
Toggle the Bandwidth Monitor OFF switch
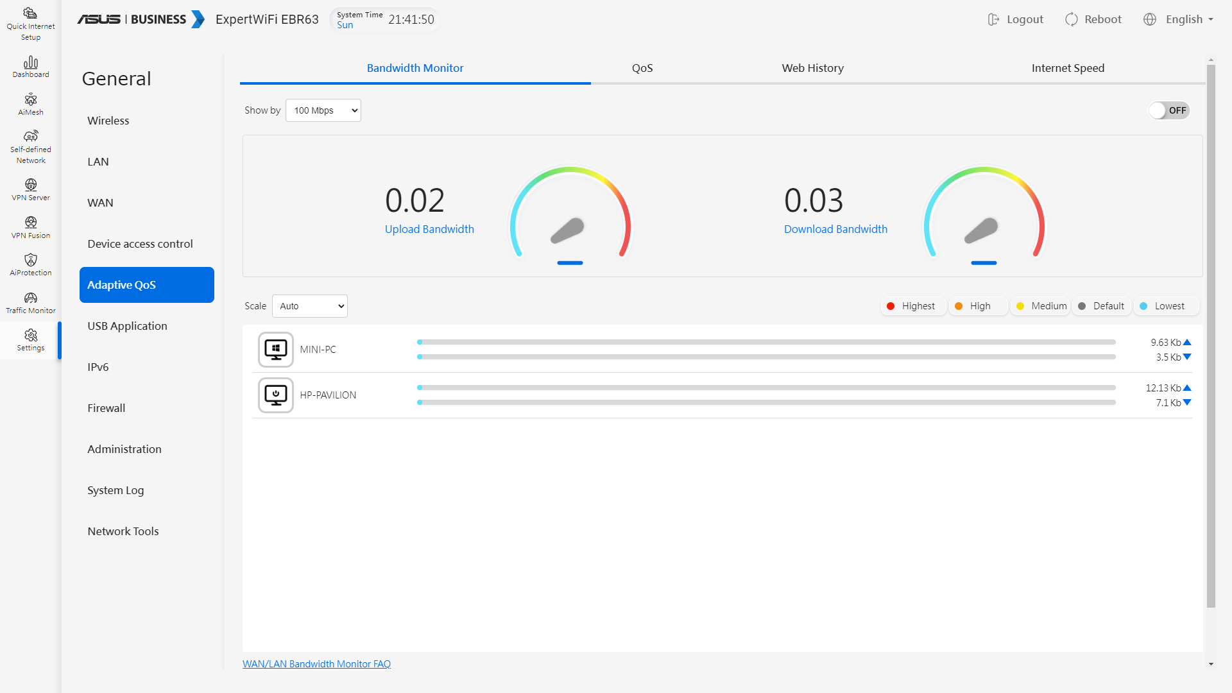pyautogui.click(x=1168, y=110)
